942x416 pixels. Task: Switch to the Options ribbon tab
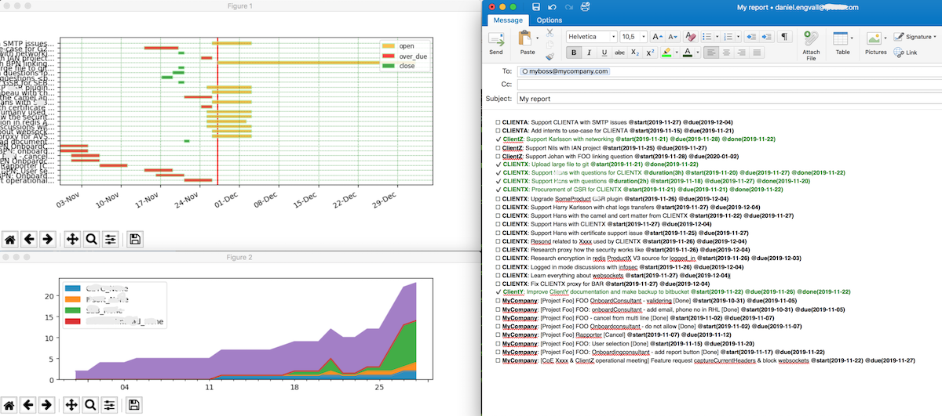tap(549, 20)
